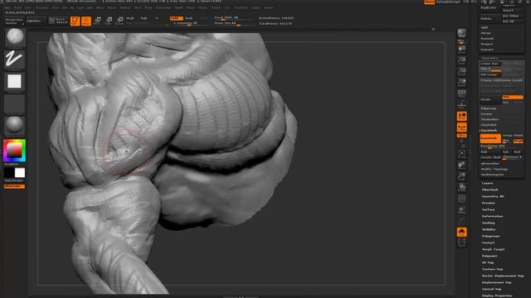Viewport: 531px width, 298px height.
Task: Click the Zoom document icon
Action: (x=462, y=60)
